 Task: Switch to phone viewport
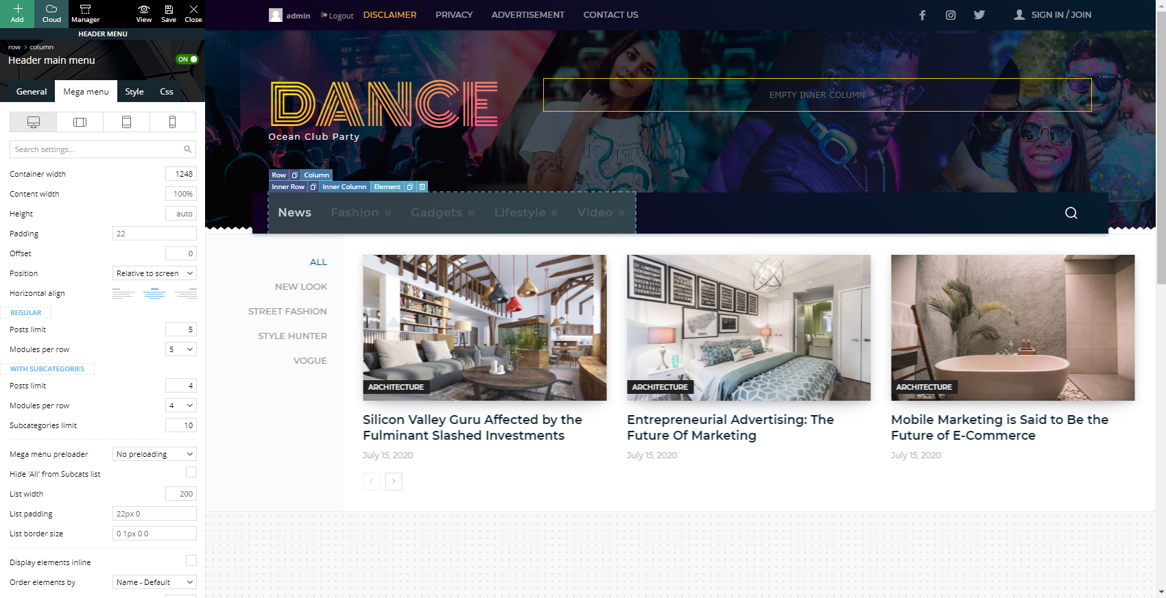click(x=172, y=122)
